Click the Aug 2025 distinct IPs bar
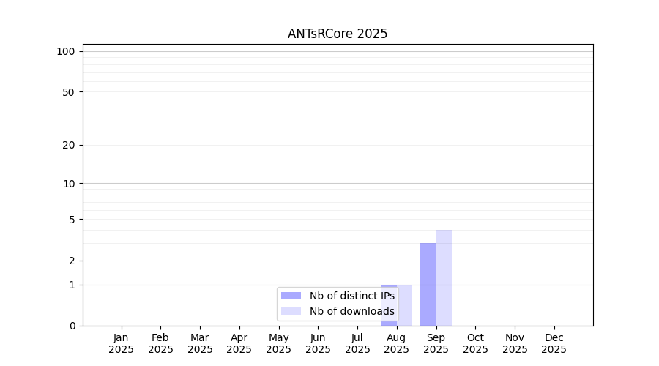 point(389,305)
